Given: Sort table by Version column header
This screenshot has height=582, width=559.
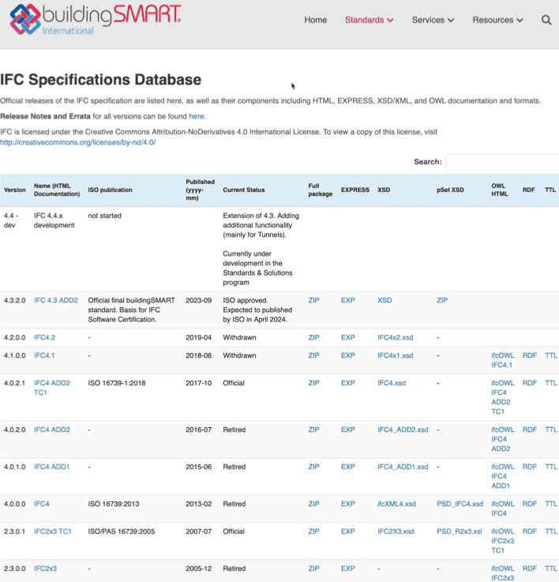Looking at the screenshot, I should pos(15,190).
